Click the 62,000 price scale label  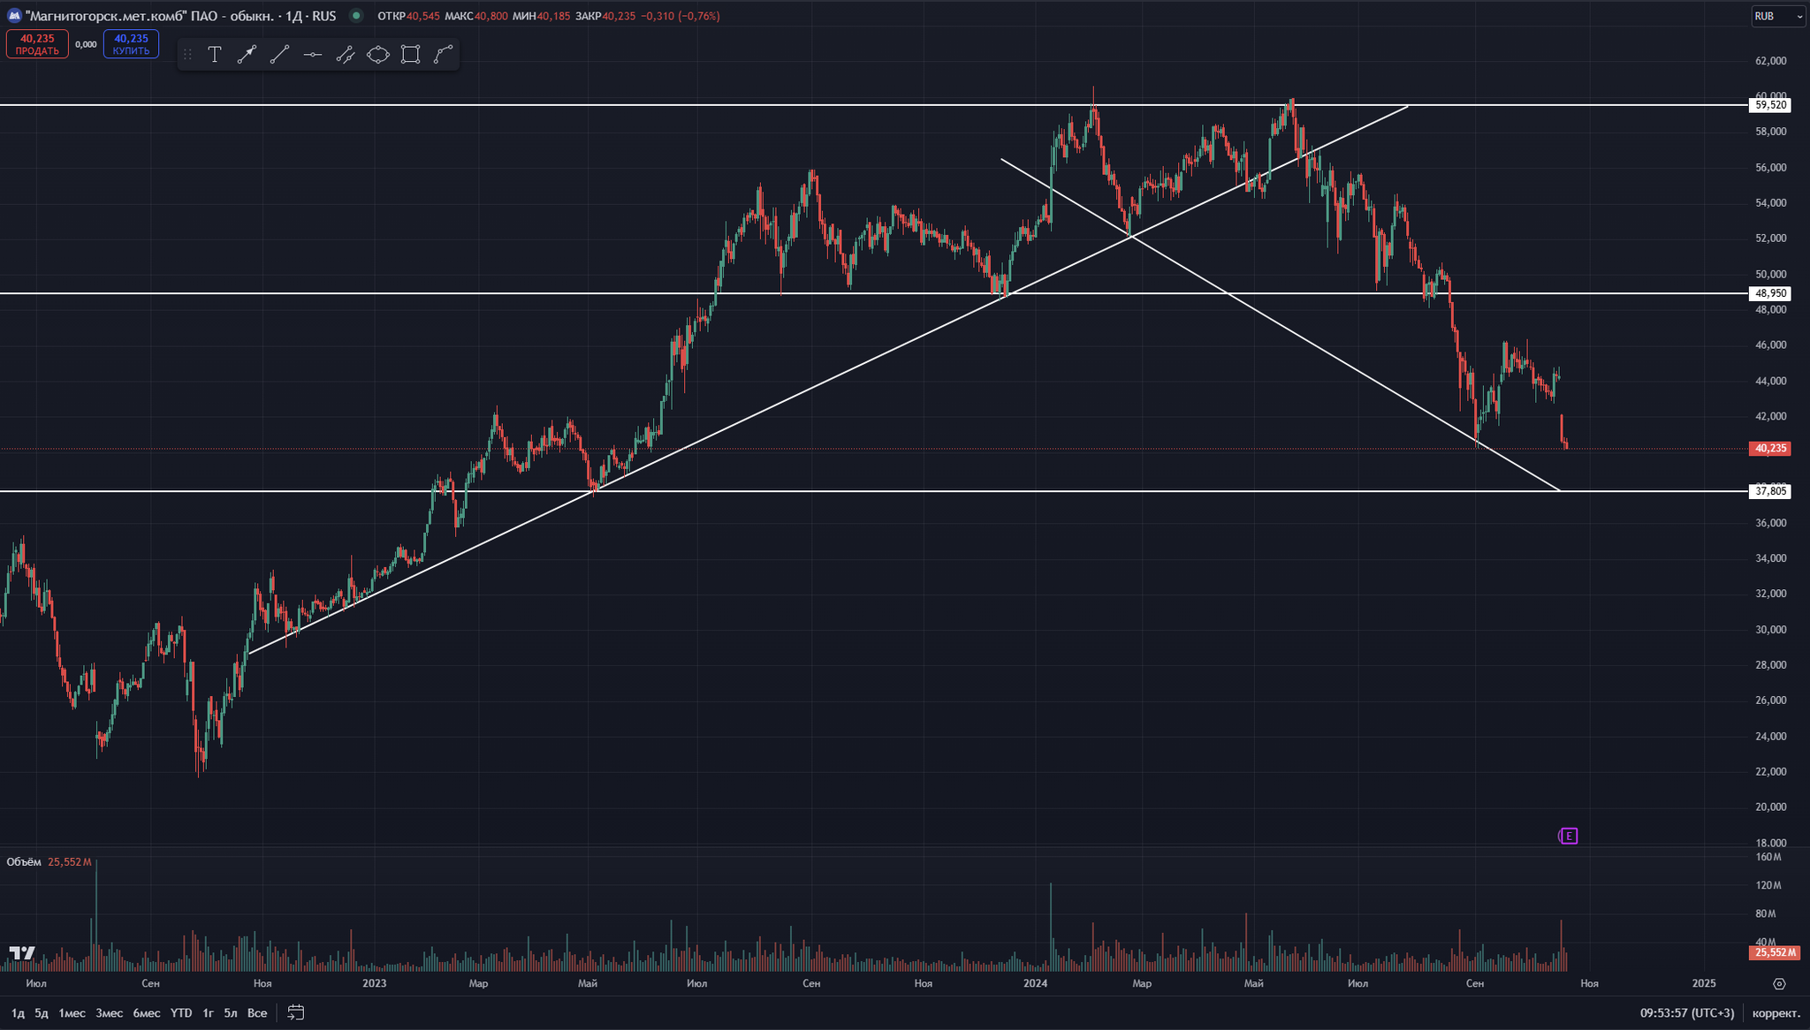1771,61
